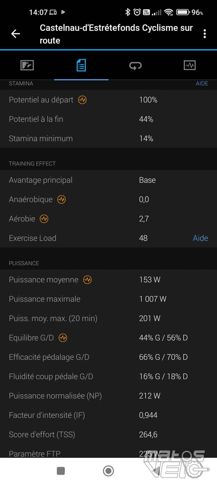Screen dimensions: 217x484
Task: Select the Avantage principal row
Action: pos(108,180)
